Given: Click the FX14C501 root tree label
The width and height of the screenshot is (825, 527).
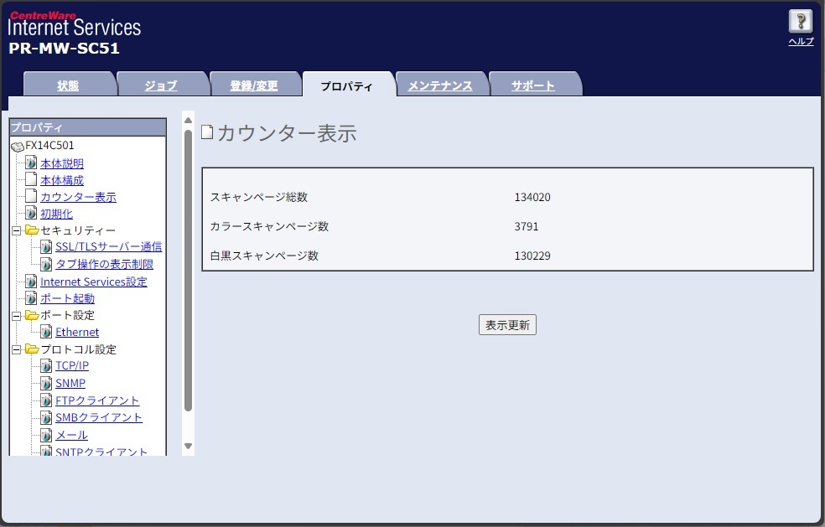Looking at the screenshot, I should click(x=50, y=146).
